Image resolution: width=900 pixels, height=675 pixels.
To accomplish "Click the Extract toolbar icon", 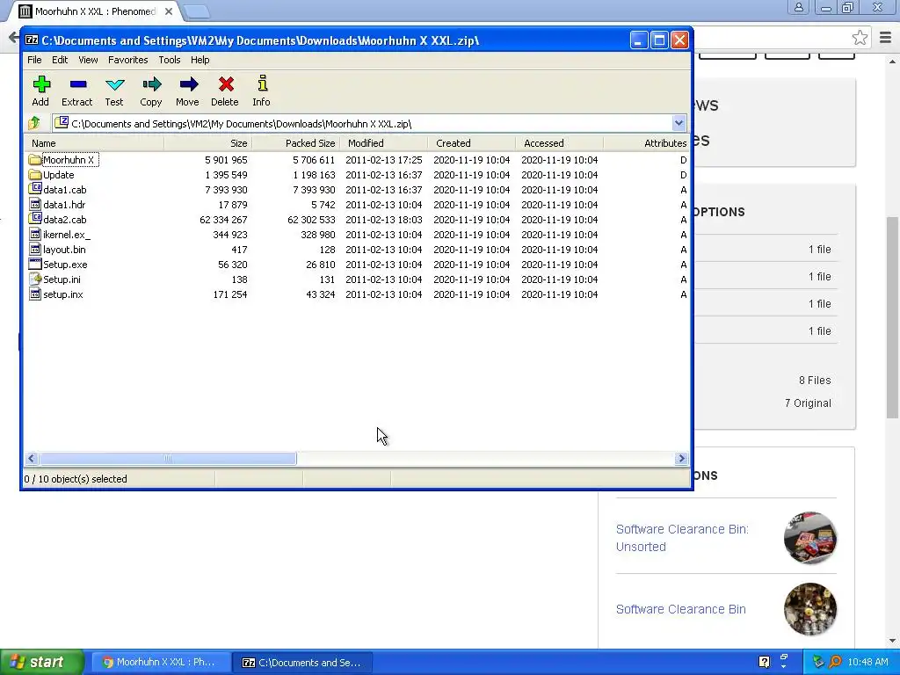I will (77, 85).
